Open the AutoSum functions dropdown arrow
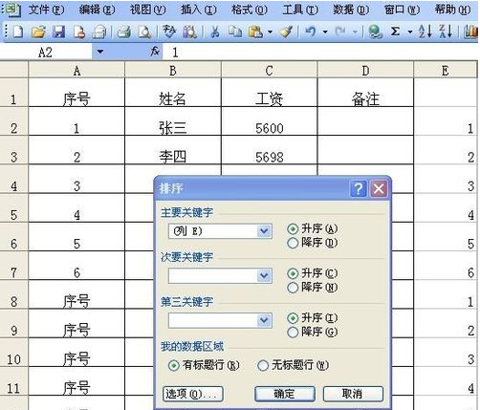480x410 pixels. click(410, 32)
